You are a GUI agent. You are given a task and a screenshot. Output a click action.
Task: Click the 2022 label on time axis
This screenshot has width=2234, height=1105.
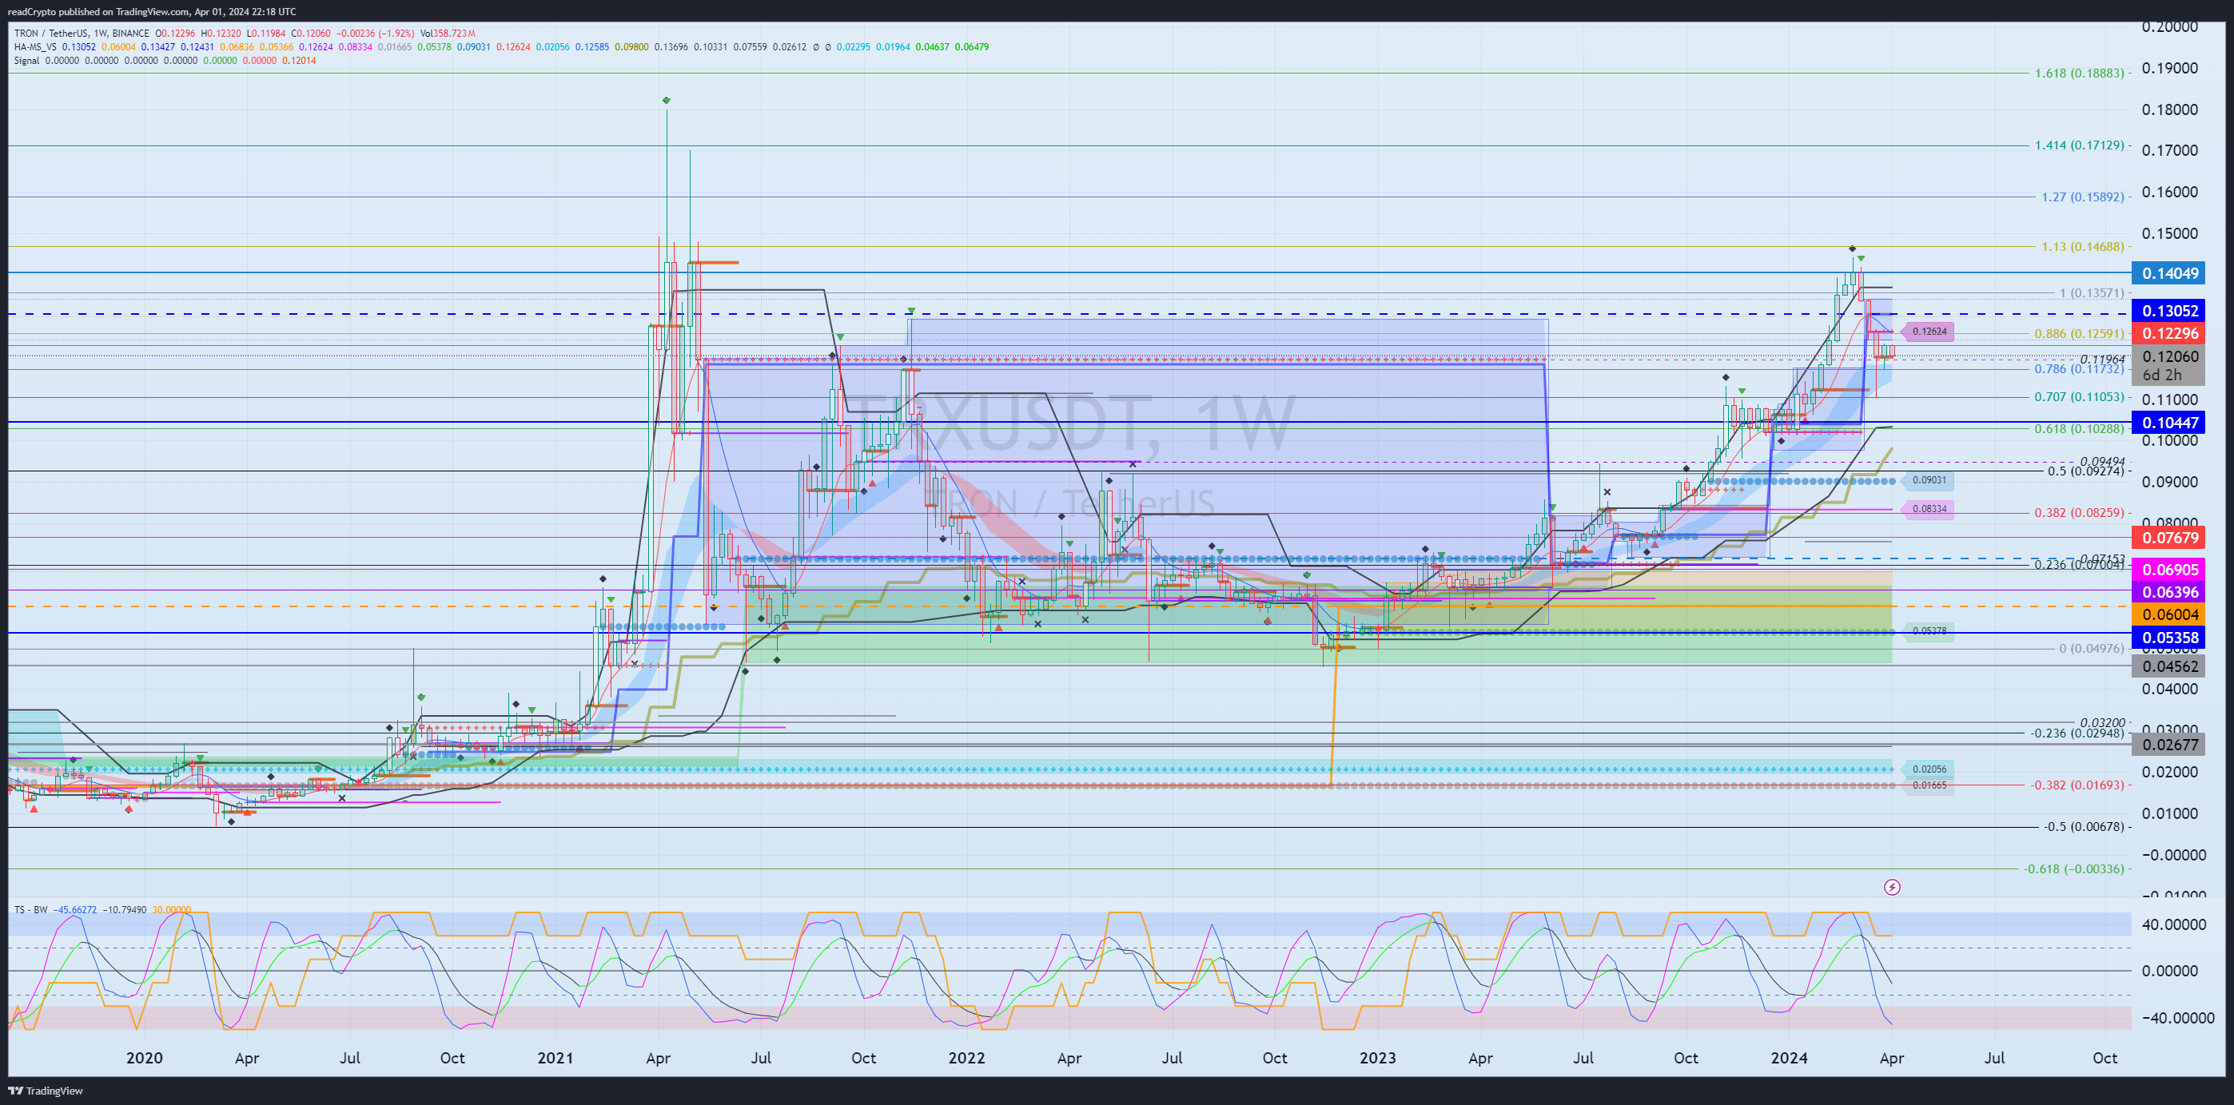click(x=966, y=1057)
